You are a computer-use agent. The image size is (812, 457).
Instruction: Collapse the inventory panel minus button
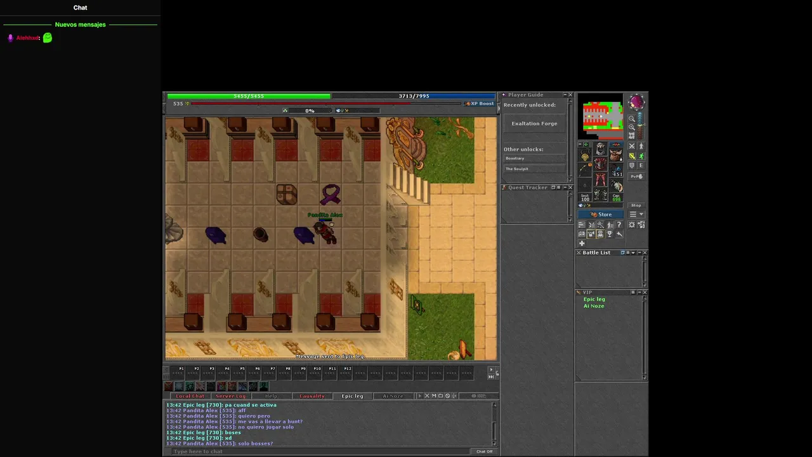(580, 144)
